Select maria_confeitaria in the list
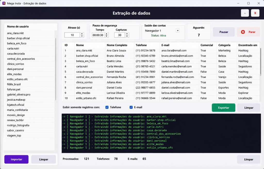264x169 pixels. (30, 110)
